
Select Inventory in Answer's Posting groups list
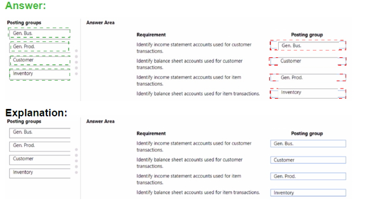click(x=40, y=74)
